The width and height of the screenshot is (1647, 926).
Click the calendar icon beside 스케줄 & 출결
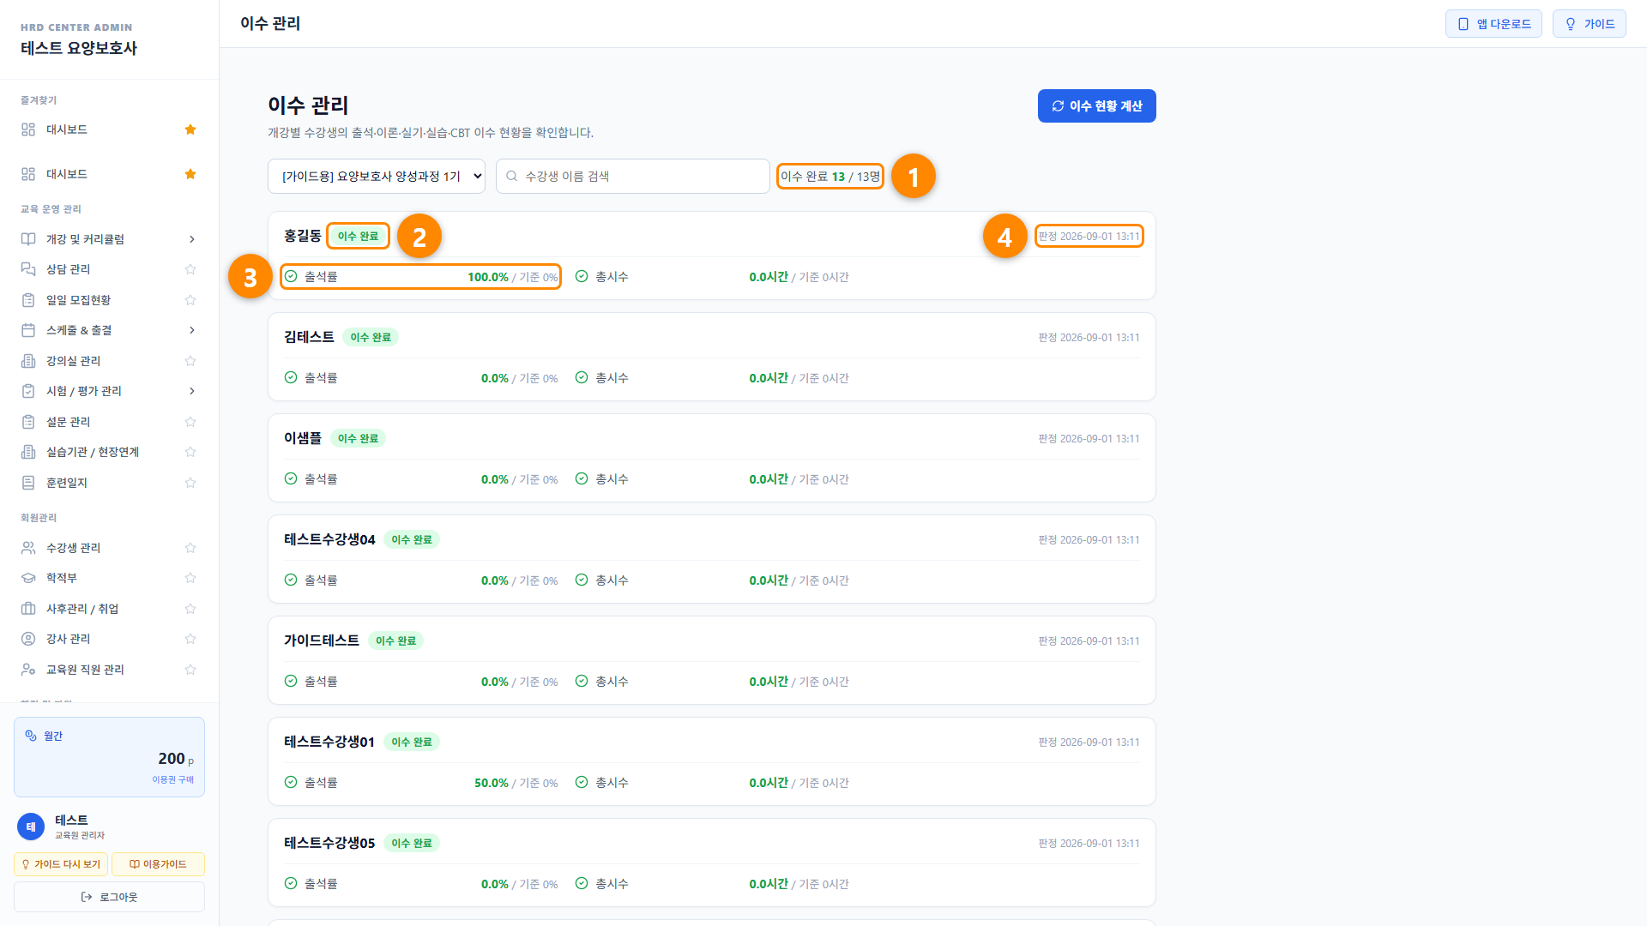[28, 330]
